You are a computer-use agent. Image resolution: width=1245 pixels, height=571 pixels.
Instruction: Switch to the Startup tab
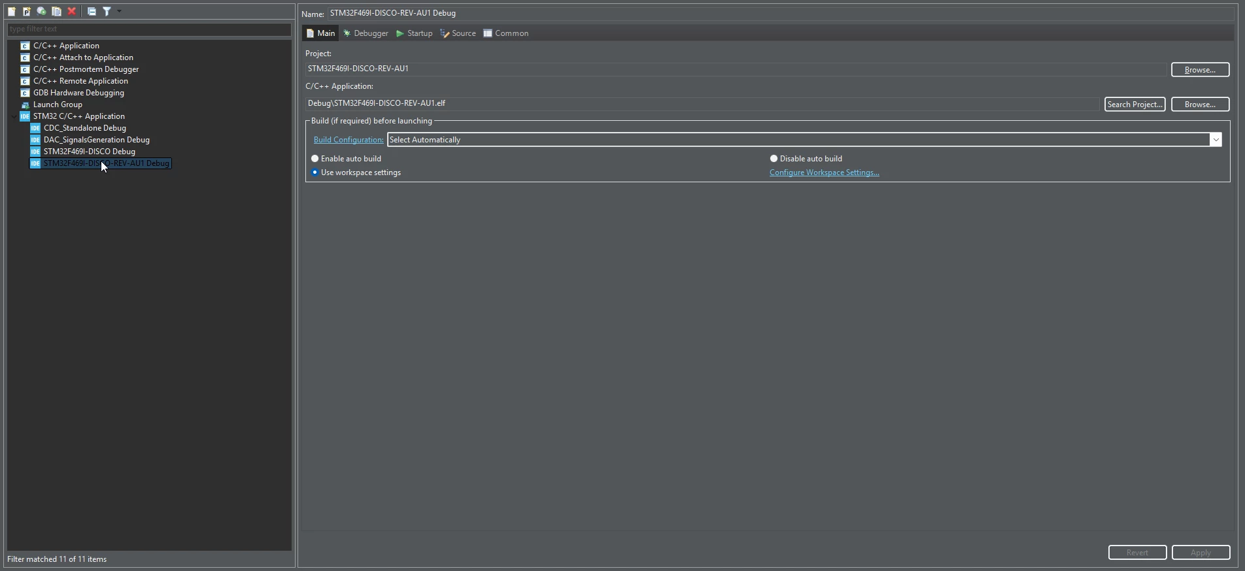(x=414, y=33)
